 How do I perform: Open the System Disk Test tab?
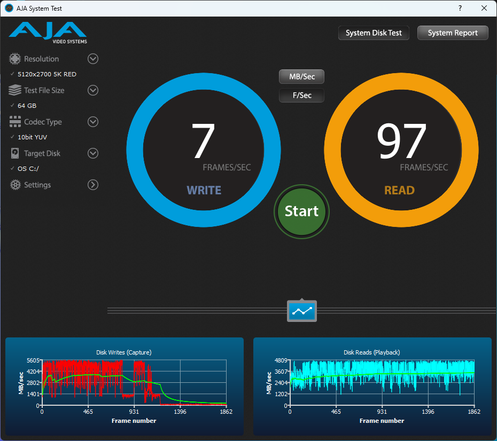[x=374, y=33]
